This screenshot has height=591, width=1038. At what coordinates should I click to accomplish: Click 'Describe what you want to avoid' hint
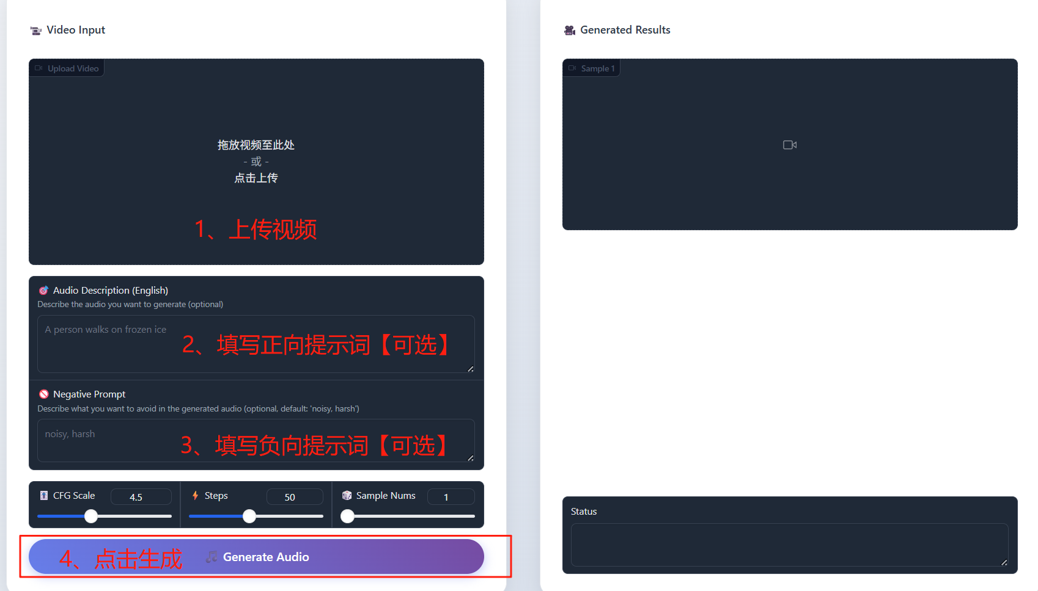click(x=198, y=409)
